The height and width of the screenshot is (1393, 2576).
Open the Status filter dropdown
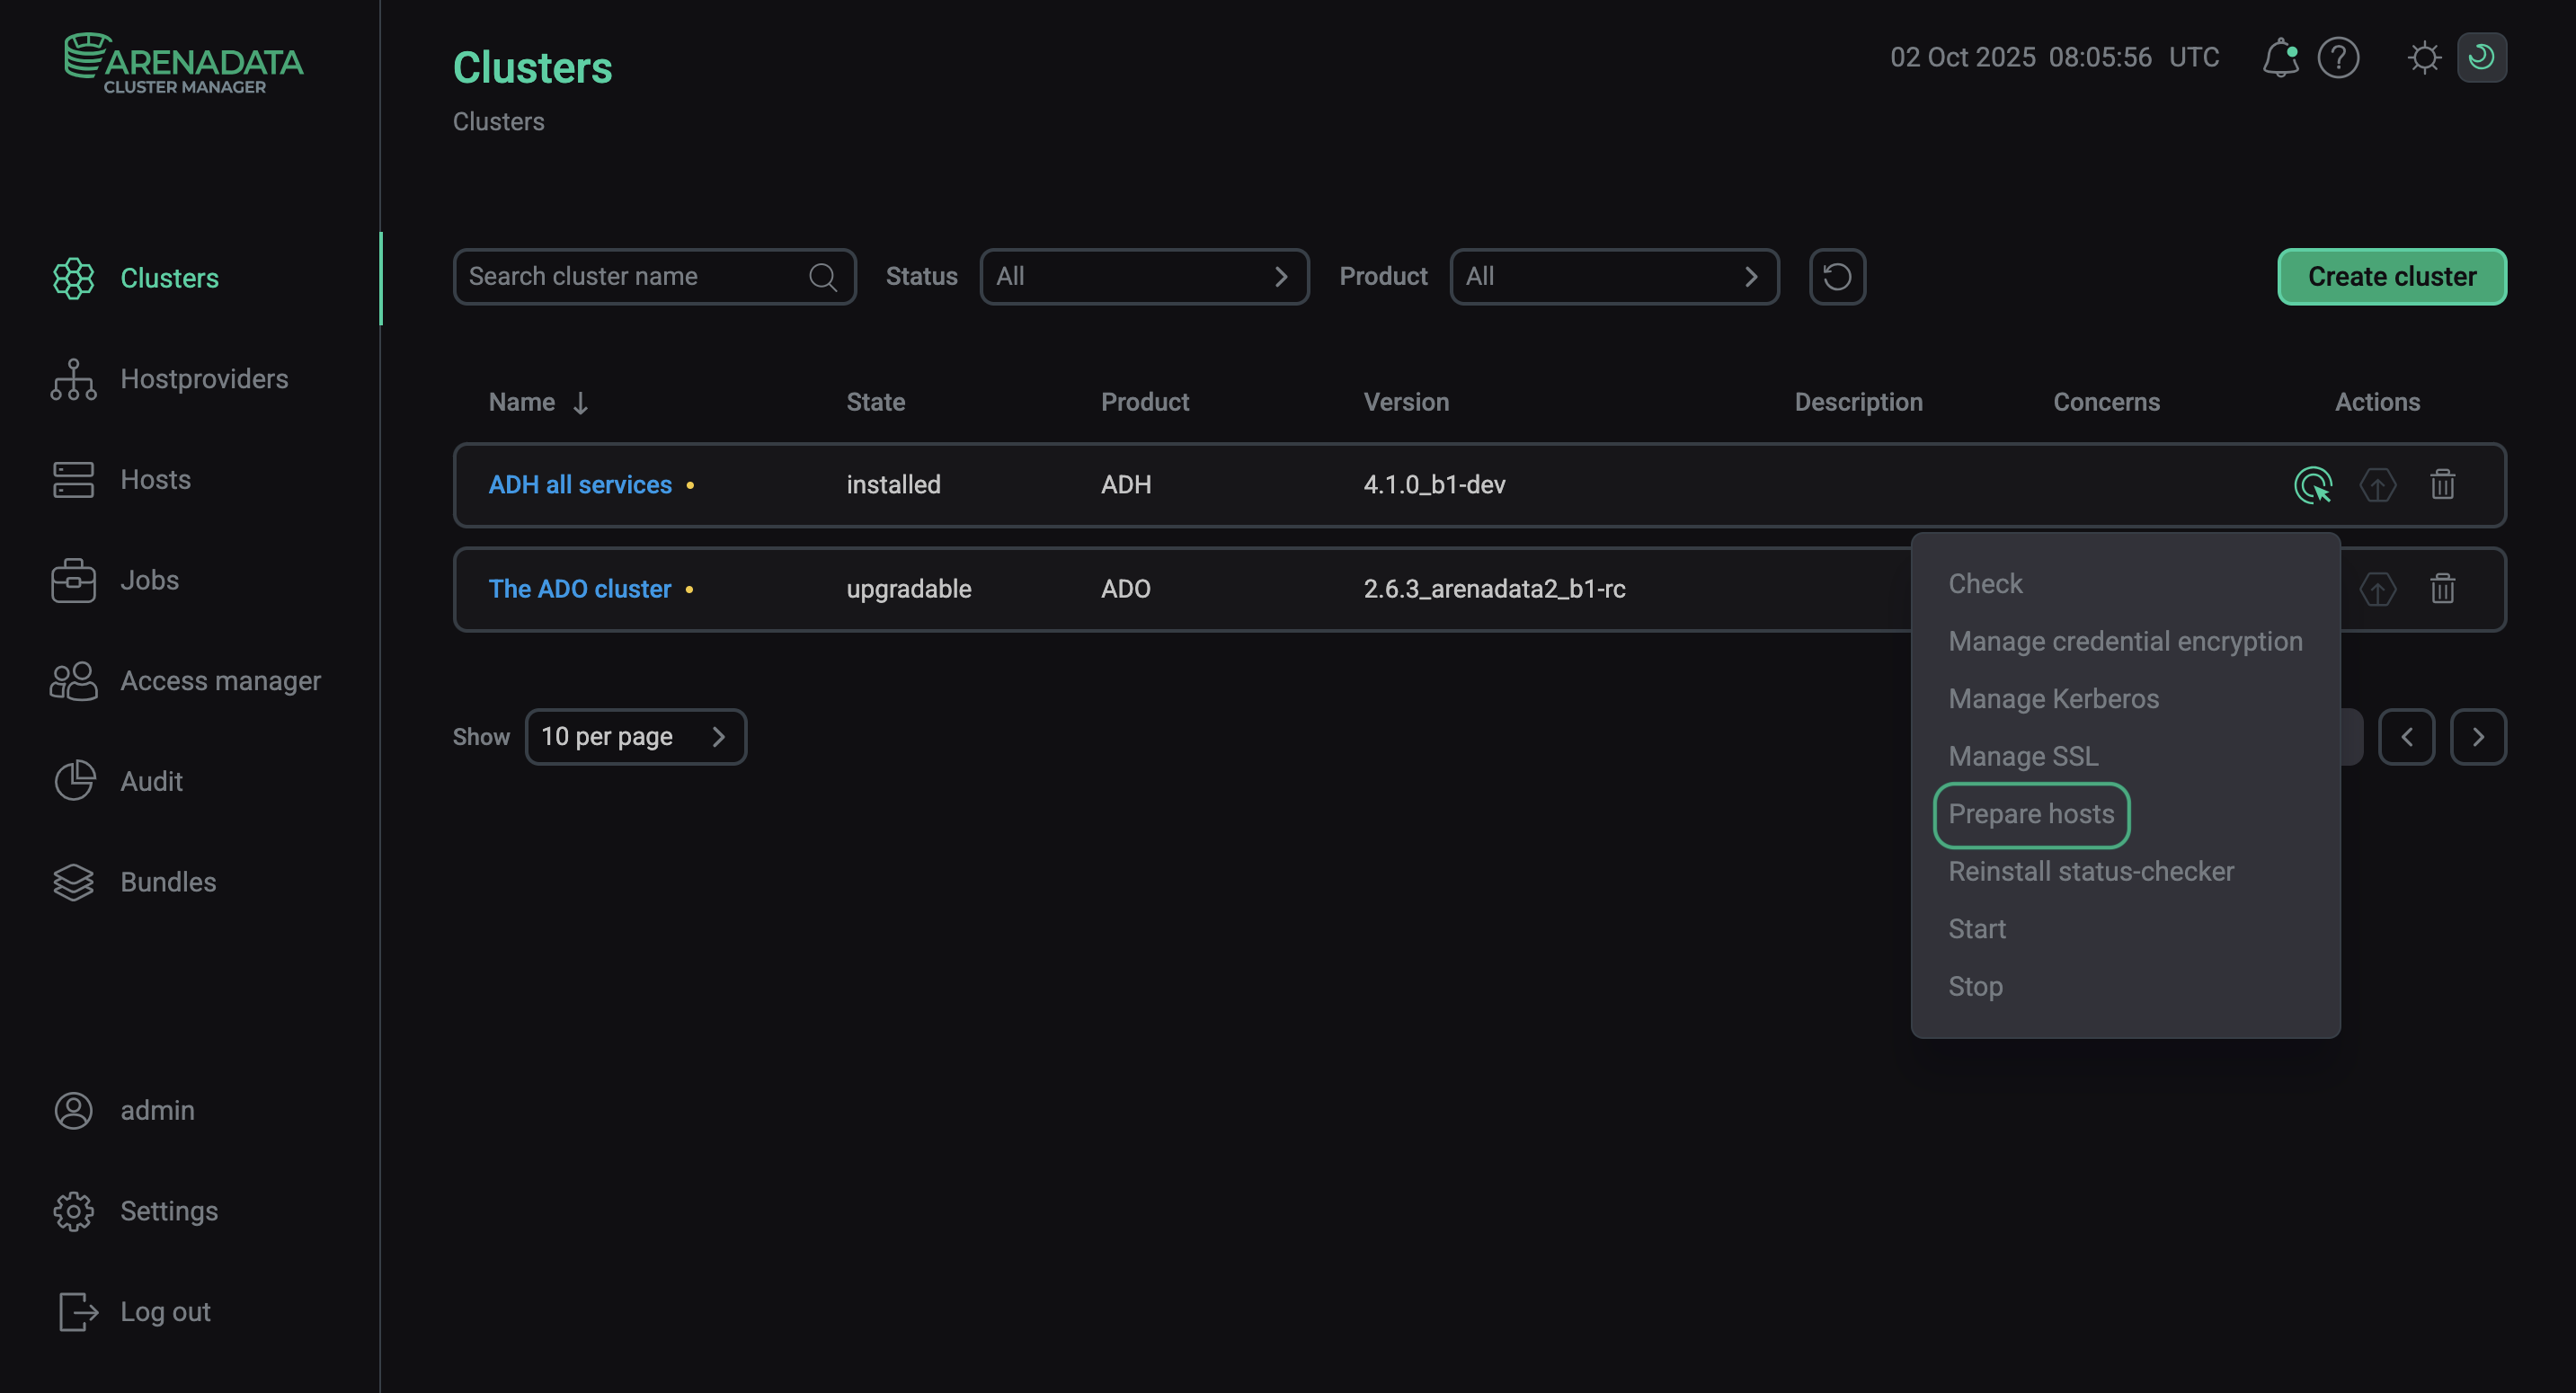(1143, 276)
